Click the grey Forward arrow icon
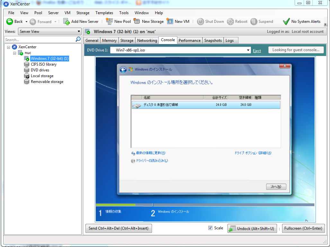 [33, 22]
